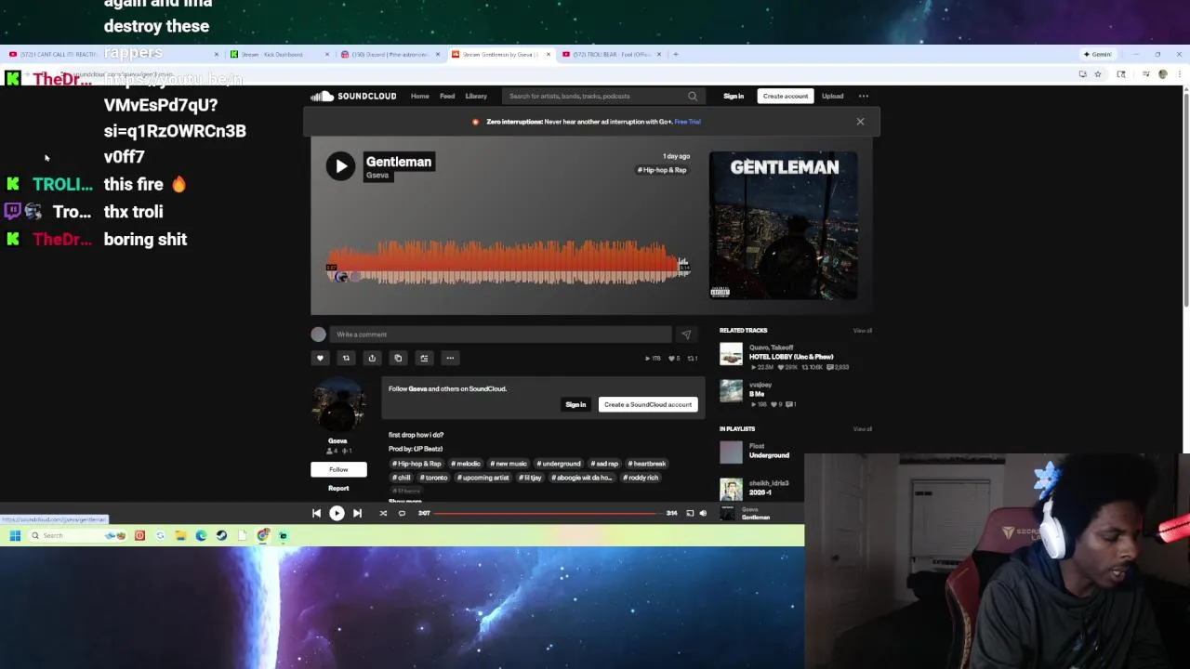Click the Hip-hop & Rap tag near the upload date
Image resolution: width=1190 pixels, height=669 pixels.
pyautogui.click(x=662, y=170)
